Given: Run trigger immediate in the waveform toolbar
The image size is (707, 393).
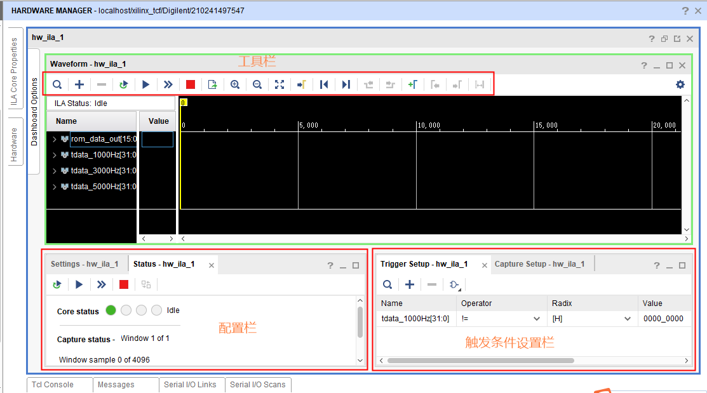Looking at the screenshot, I should pos(168,84).
